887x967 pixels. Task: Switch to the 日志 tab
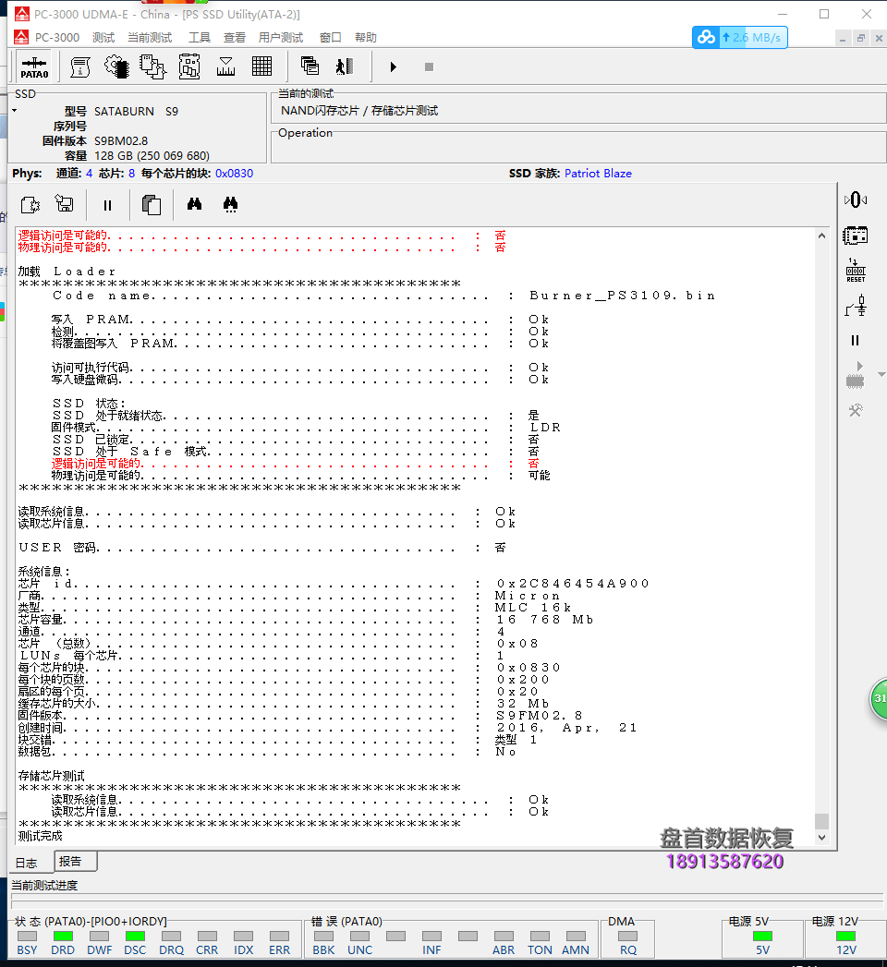pyautogui.click(x=27, y=864)
